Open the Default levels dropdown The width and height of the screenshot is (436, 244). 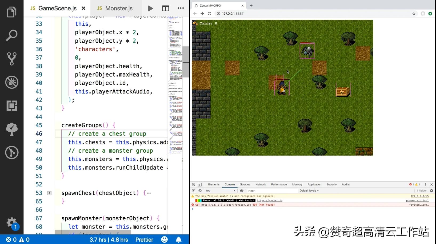tap(309, 191)
